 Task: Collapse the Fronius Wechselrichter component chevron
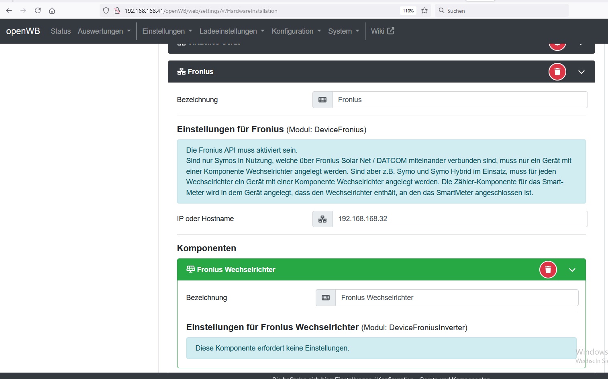click(572, 270)
